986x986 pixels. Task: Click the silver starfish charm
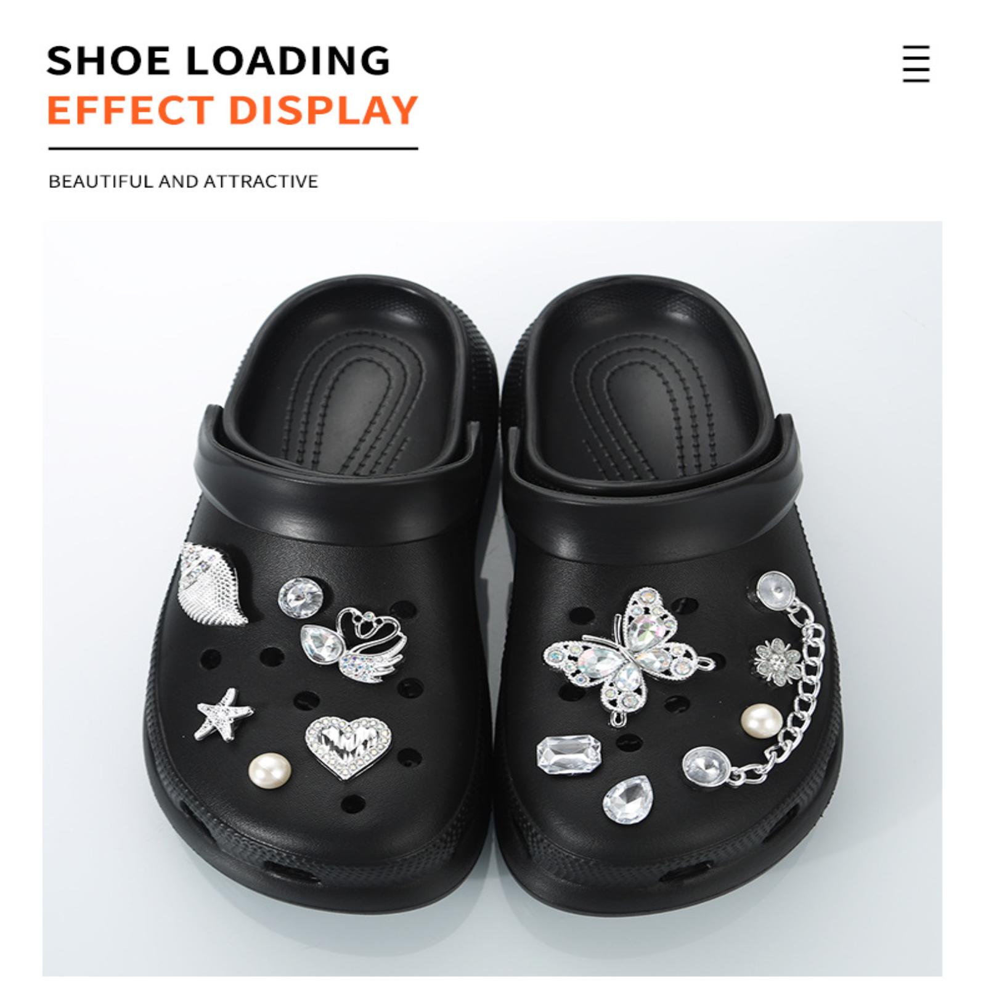[223, 714]
